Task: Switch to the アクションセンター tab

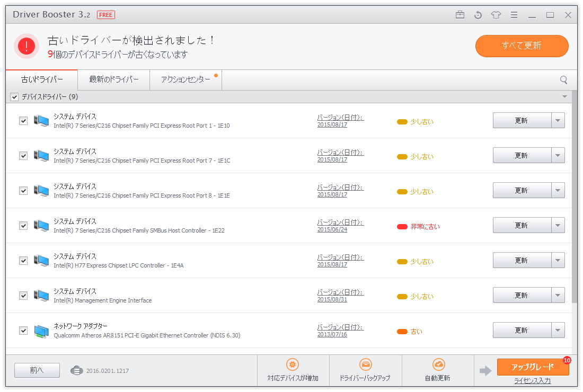Action: pos(185,79)
